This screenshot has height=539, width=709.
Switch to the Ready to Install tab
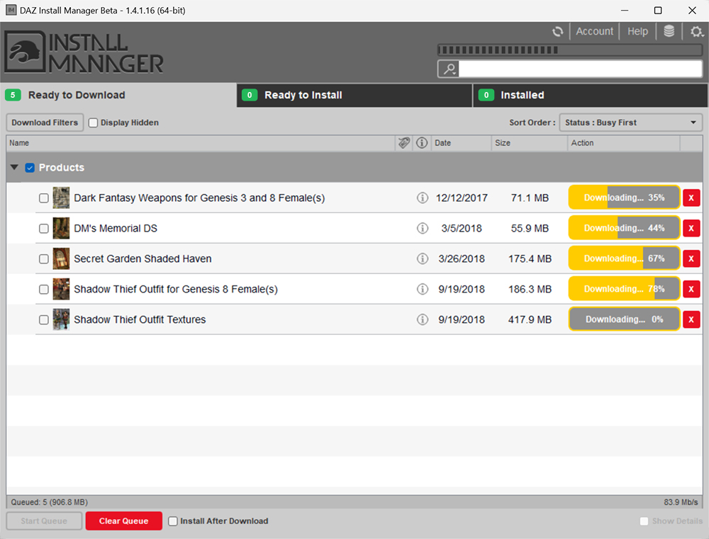click(x=354, y=95)
